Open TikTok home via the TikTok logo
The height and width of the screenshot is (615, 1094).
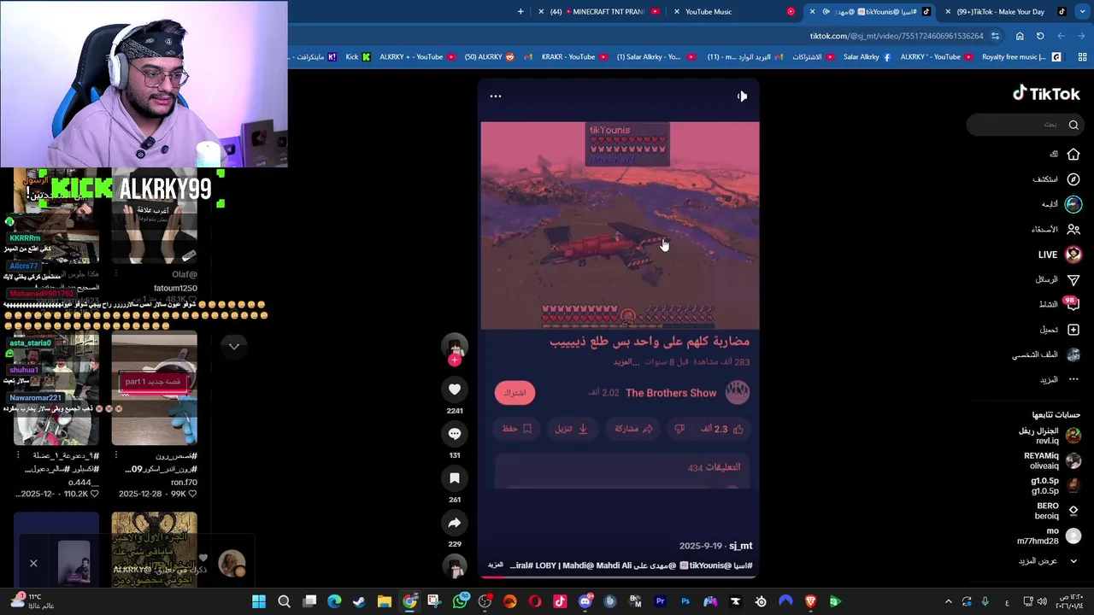pos(1046,94)
